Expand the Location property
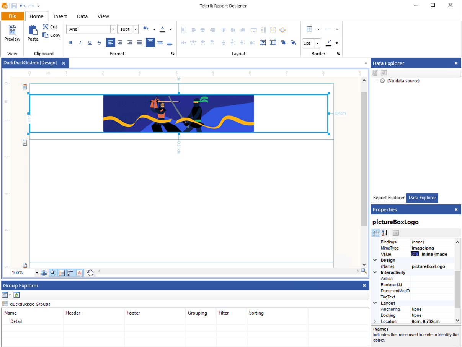Viewport: 462px width, 347px height. [x=375, y=321]
